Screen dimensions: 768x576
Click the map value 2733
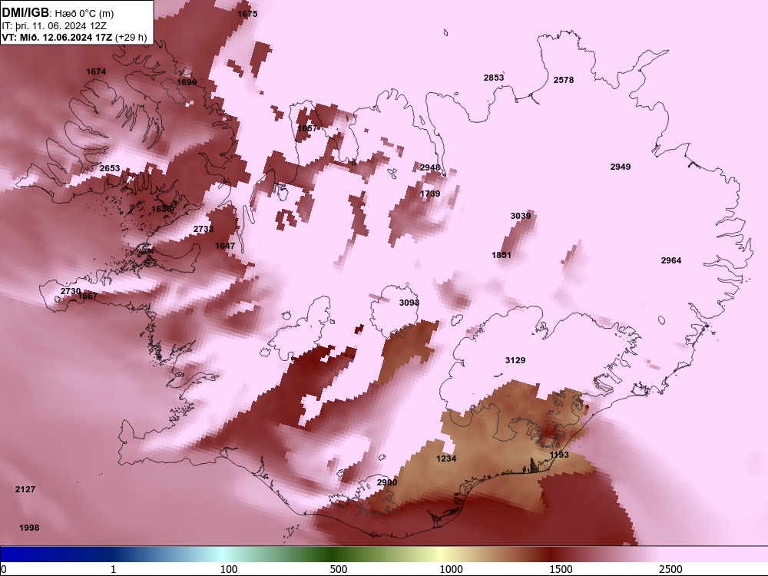pyautogui.click(x=204, y=229)
